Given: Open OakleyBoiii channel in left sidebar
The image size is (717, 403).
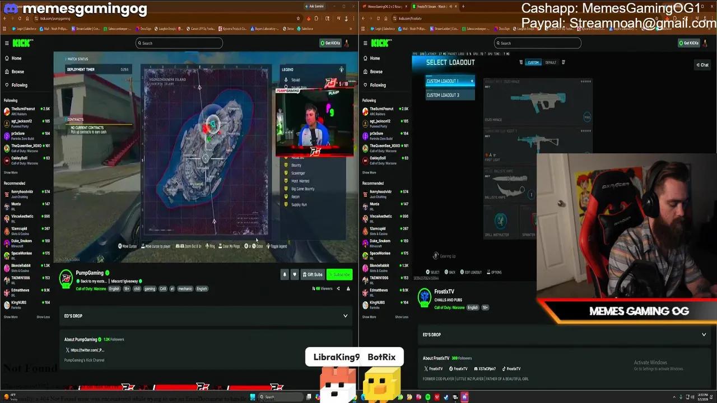Looking at the screenshot, I should pos(27,160).
